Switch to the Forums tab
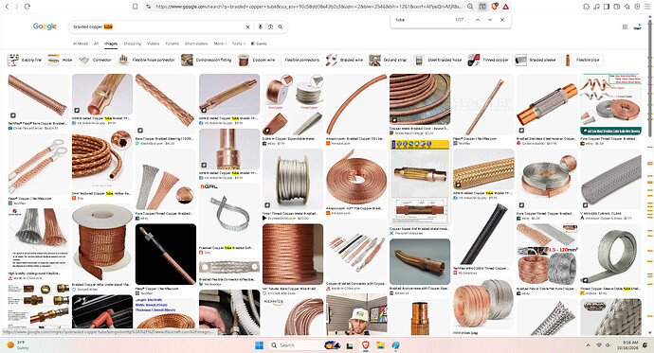Viewport: 654px width, 353px height. tap(172, 44)
